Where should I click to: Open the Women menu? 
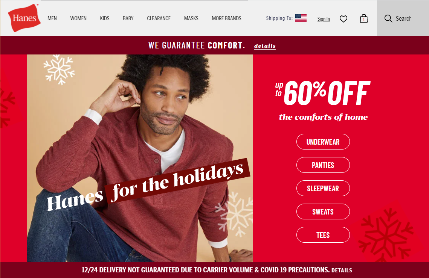pyautogui.click(x=78, y=18)
